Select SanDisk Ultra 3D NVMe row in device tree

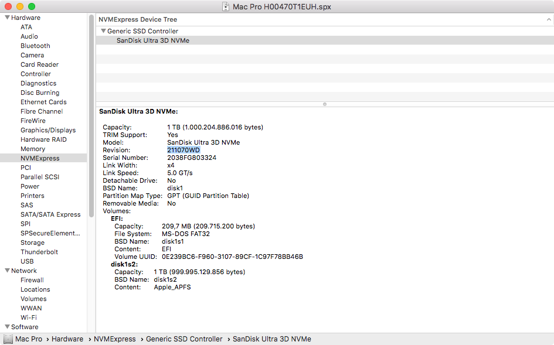[325, 40]
